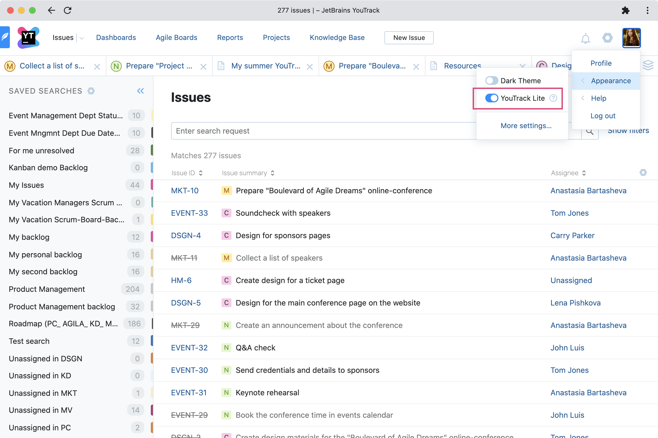Sort by Issue summary column arrows

click(x=273, y=173)
